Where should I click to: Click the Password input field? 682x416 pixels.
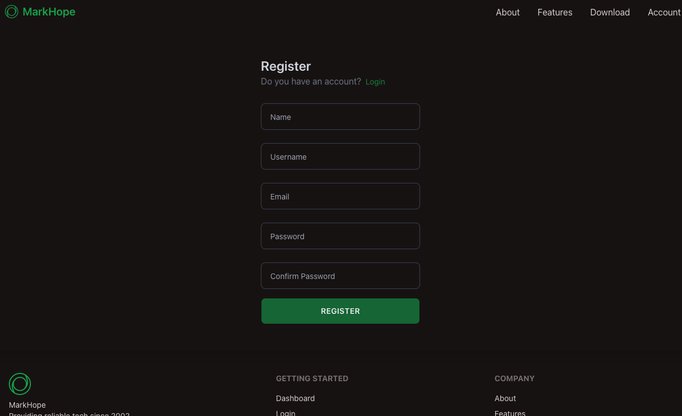coord(340,236)
